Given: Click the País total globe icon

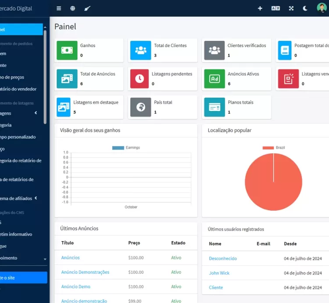Looking at the screenshot, I should pyautogui.click(x=140, y=107).
